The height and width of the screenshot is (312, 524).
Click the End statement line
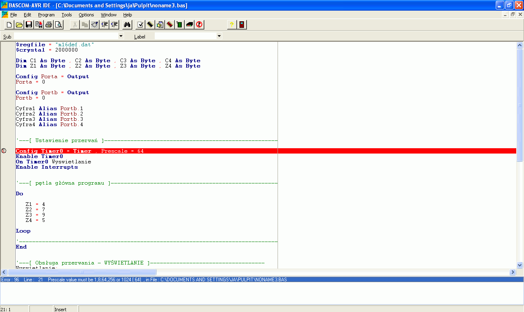click(x=21, y=247)
